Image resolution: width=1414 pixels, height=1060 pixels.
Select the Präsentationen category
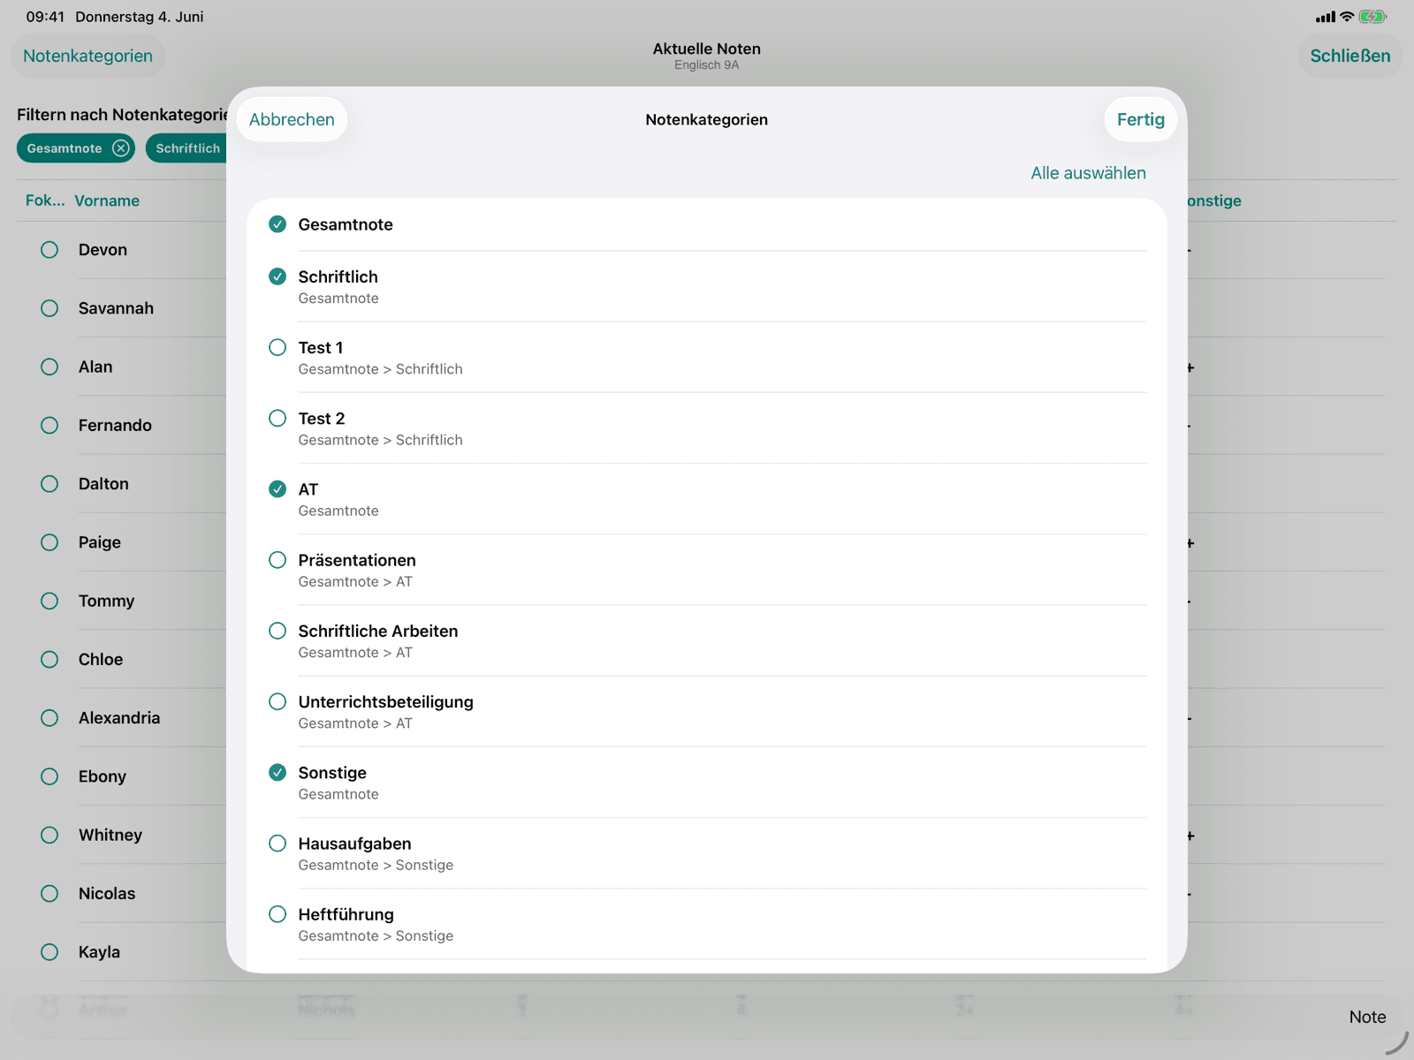[277, 560]
